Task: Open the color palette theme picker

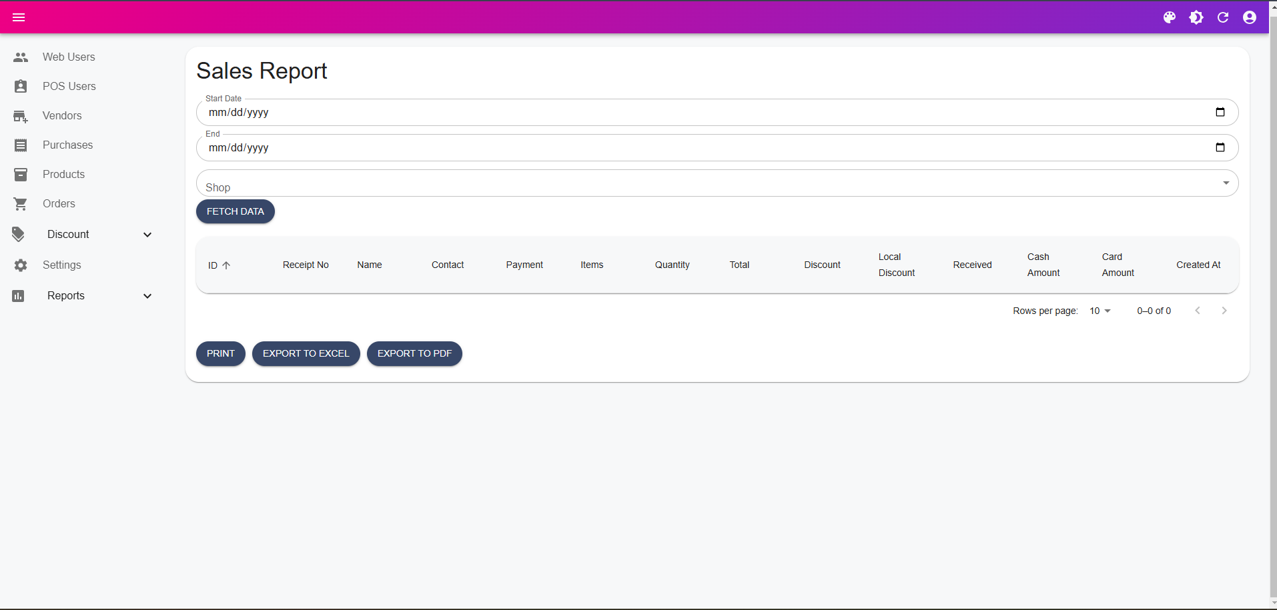Action: 1170,17
